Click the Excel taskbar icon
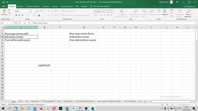This screenshot has width=198, height=111. coord(93,108)
